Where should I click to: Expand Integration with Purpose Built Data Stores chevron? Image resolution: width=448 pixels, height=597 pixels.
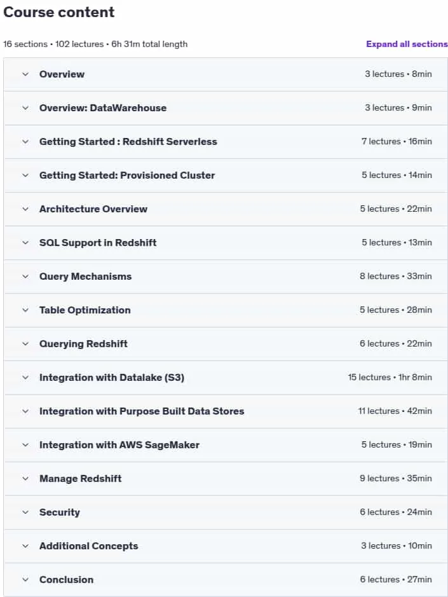[x=25, y=411]
